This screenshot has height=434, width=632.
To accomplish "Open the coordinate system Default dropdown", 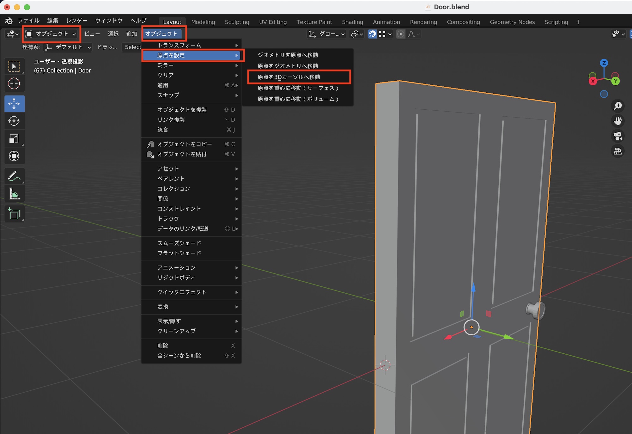I will coord(68,47).
